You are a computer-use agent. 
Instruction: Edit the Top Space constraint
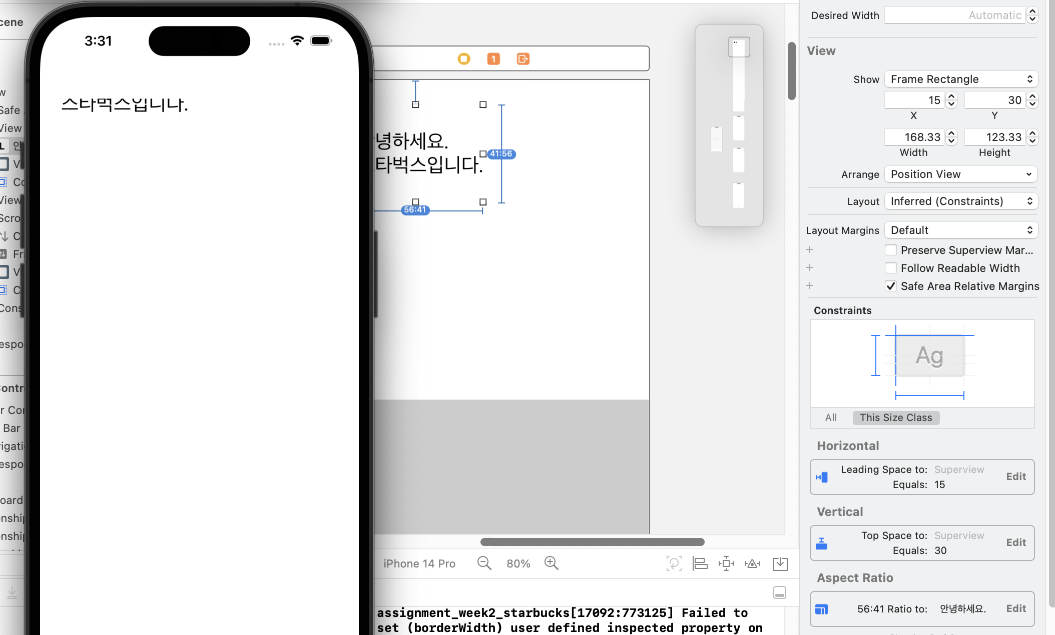pyautogui.click(x=1016, y=542)
